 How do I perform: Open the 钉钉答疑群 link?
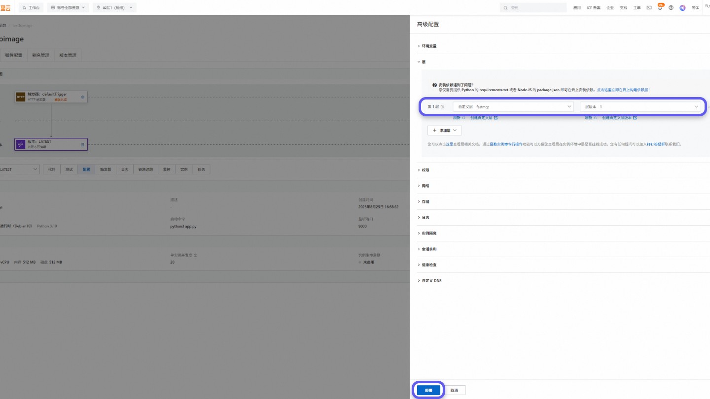tap(657, 144)
